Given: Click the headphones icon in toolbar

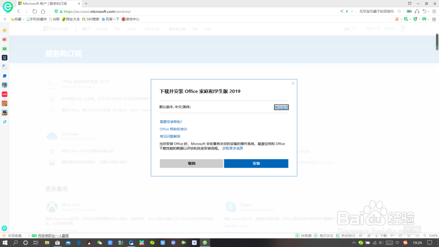Looking at the screenshot, I should tap(417, 11).
